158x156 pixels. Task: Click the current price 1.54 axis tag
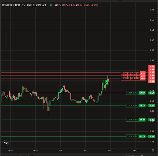[151, 81]
